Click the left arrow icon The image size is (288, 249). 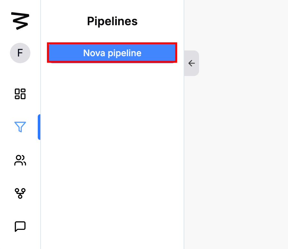click(191, 63)
